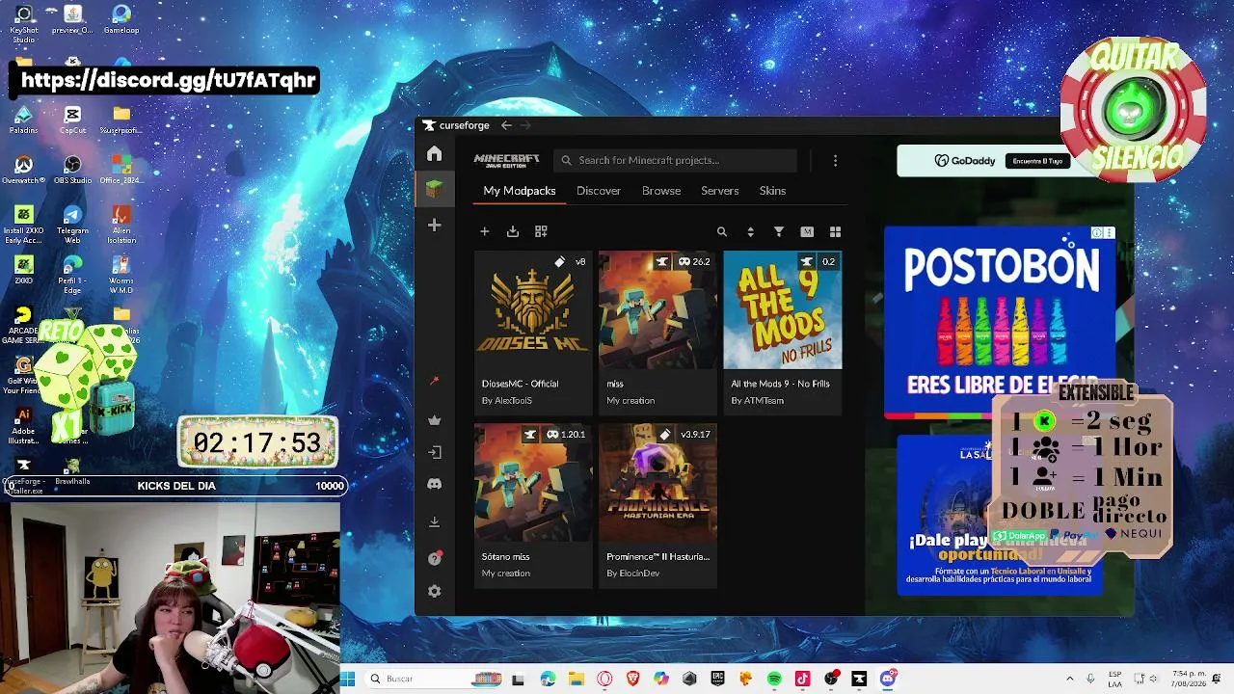Click 'By ATMTeam' author text
Image resolution: width=1234 pixels, height=694 pixels.
[x=758, y=400]
